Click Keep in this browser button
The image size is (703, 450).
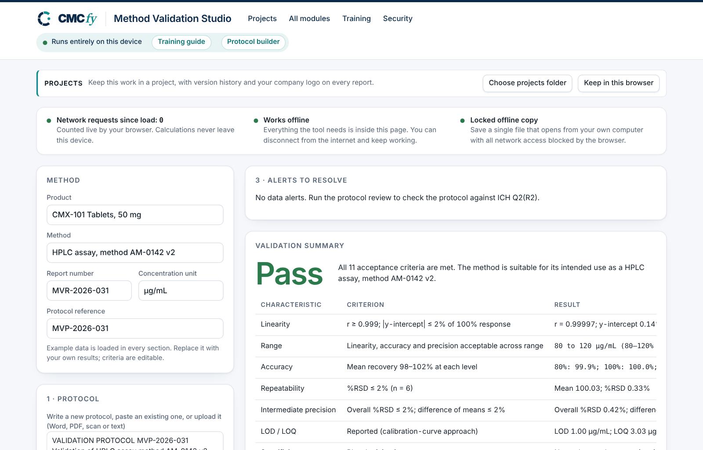[x=619, y=83]
